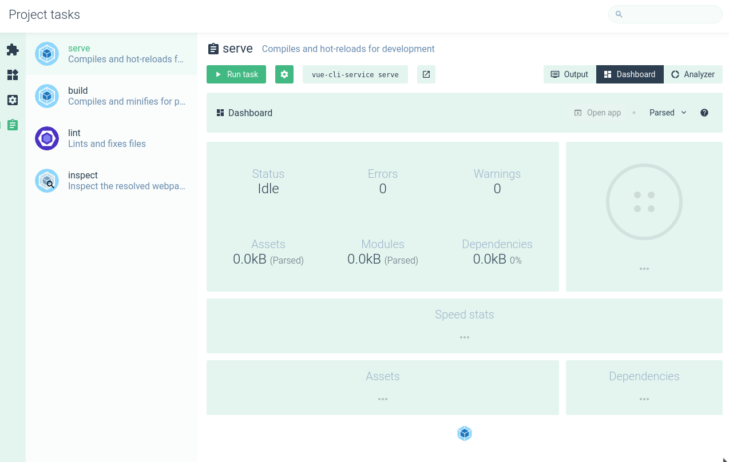Click the Dependencies 0.0kB 0% value
The height and width of the screenshot is (462, 729).
pyautogui.click(x=497, y=260)
